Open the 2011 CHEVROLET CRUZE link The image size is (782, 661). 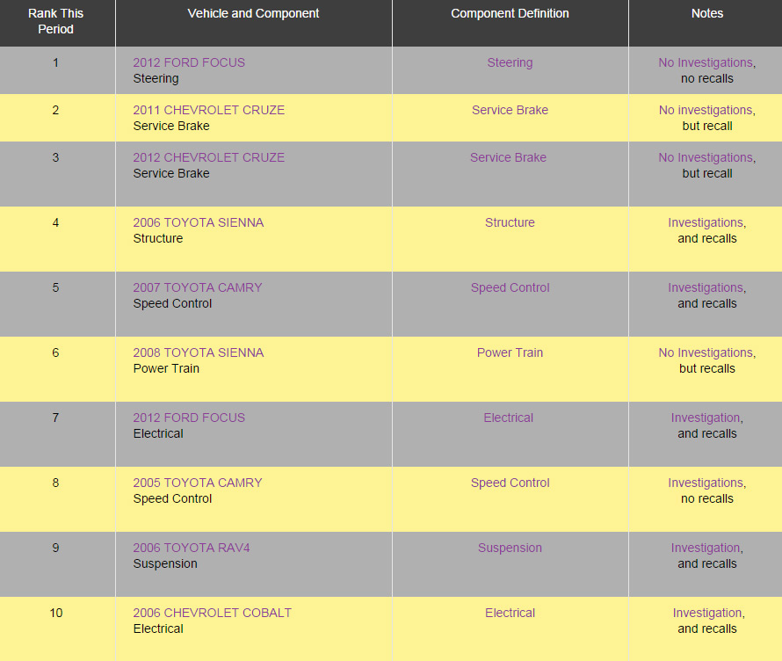[209, 110]
